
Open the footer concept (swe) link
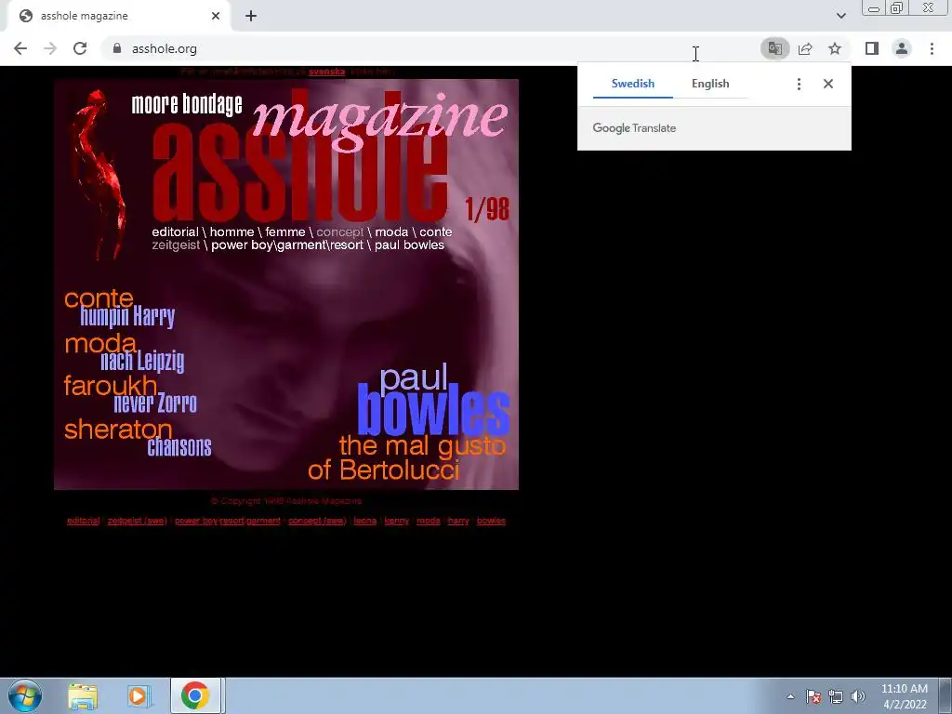tap(318, 521)
